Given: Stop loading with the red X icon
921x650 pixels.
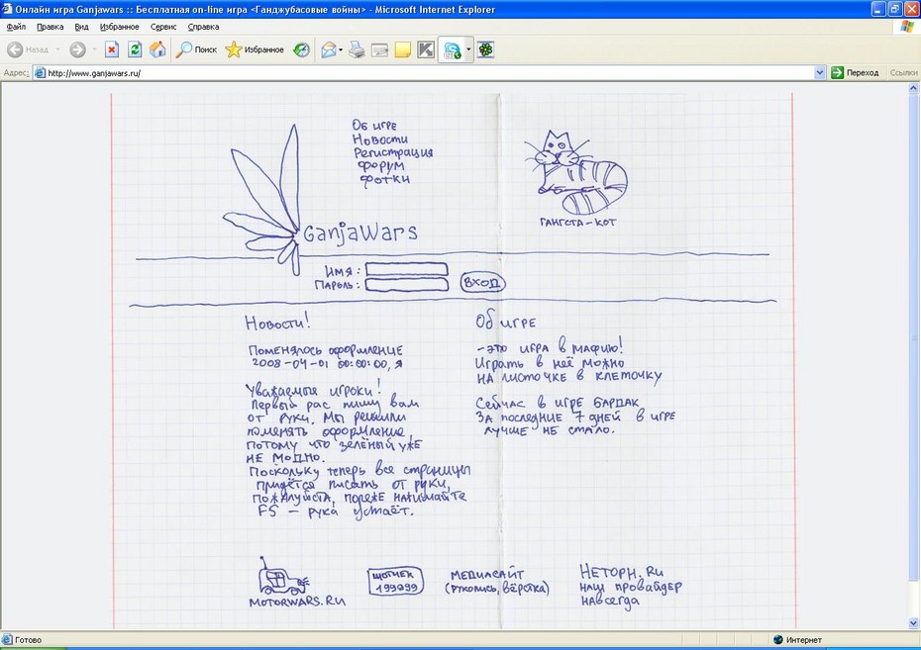Looking at the screenshot, I should (112, 49).
